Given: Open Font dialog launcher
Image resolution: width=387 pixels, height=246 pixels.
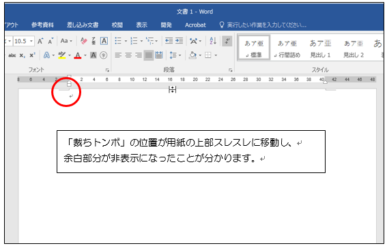Looking at the screenshot, I should point(107,70).
